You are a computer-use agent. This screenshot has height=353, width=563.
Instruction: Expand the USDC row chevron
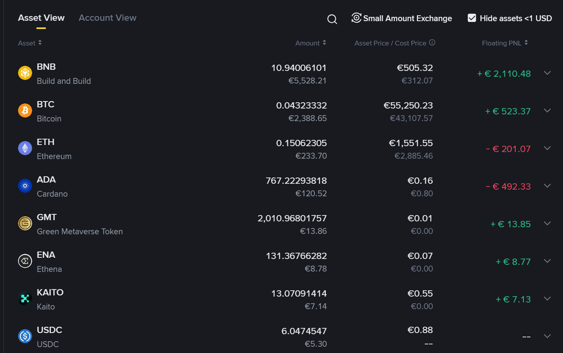tap(547, 336)
